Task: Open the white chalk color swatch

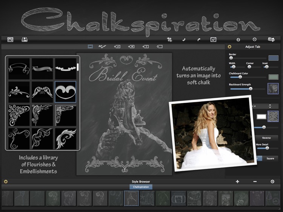Action: (x=261, y=116)
